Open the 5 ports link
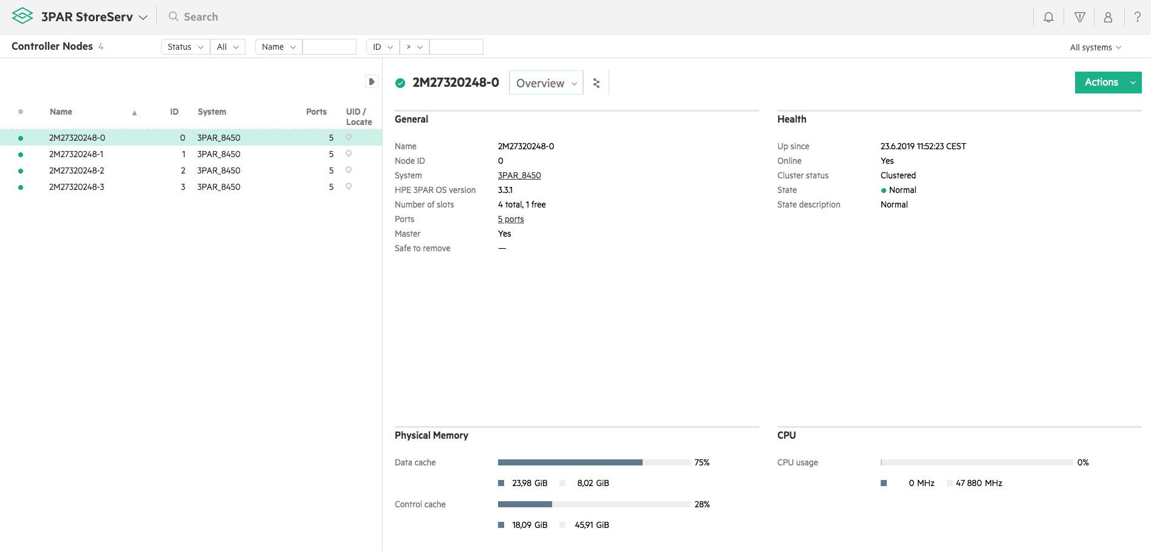The width and height of the screenshot is (1151, 551). pos(511,219)
